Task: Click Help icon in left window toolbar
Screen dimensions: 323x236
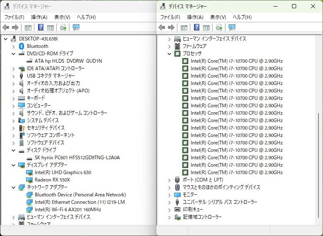Action: click(41, 27)
